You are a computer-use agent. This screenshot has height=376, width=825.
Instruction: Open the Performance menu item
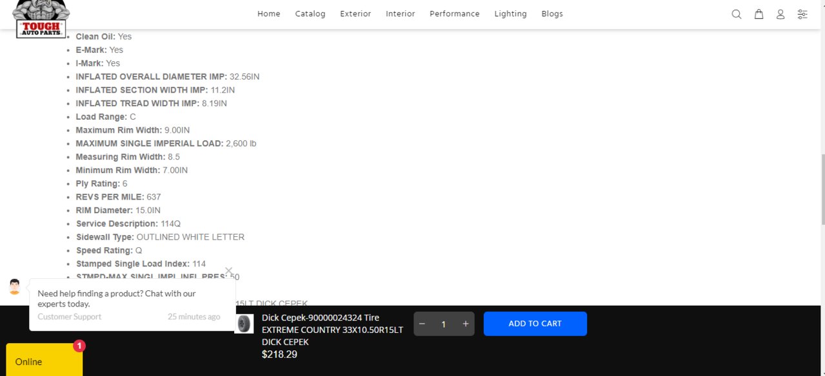(x=455, y=14)
